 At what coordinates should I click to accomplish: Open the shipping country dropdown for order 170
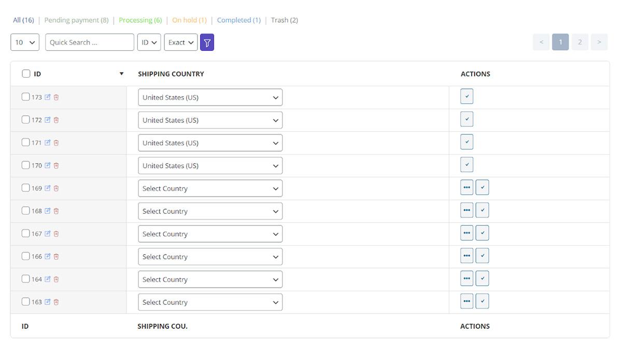click(210, 166)
